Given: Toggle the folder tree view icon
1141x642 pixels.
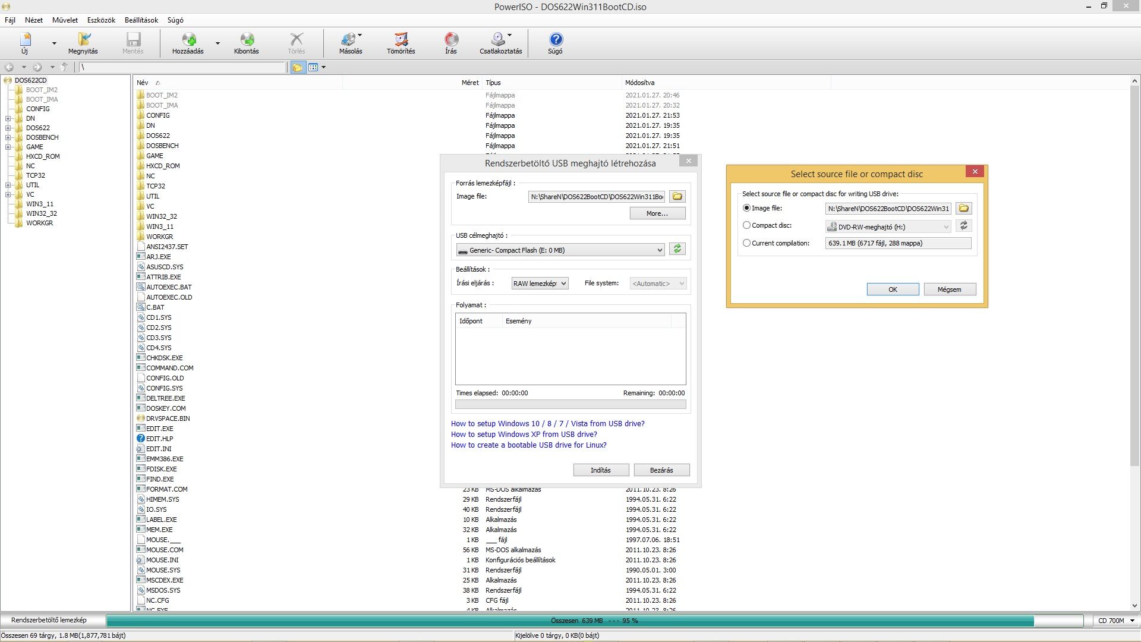Looking at the screenshot, I should 298,67.
